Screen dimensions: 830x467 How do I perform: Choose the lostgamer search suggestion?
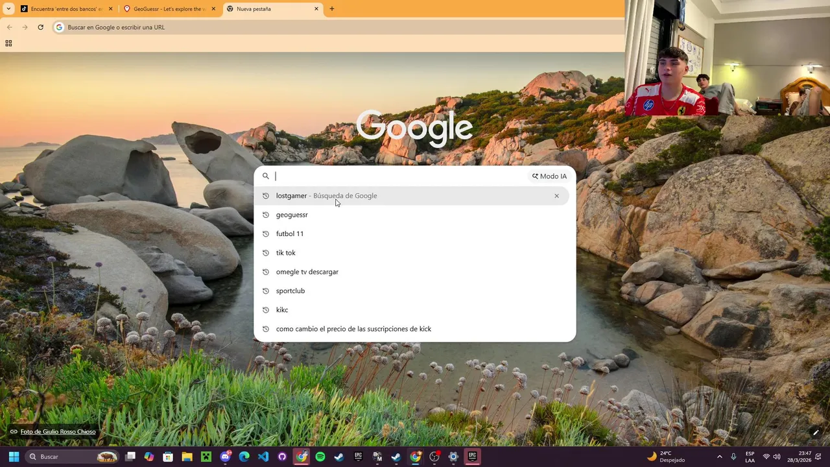412,196
